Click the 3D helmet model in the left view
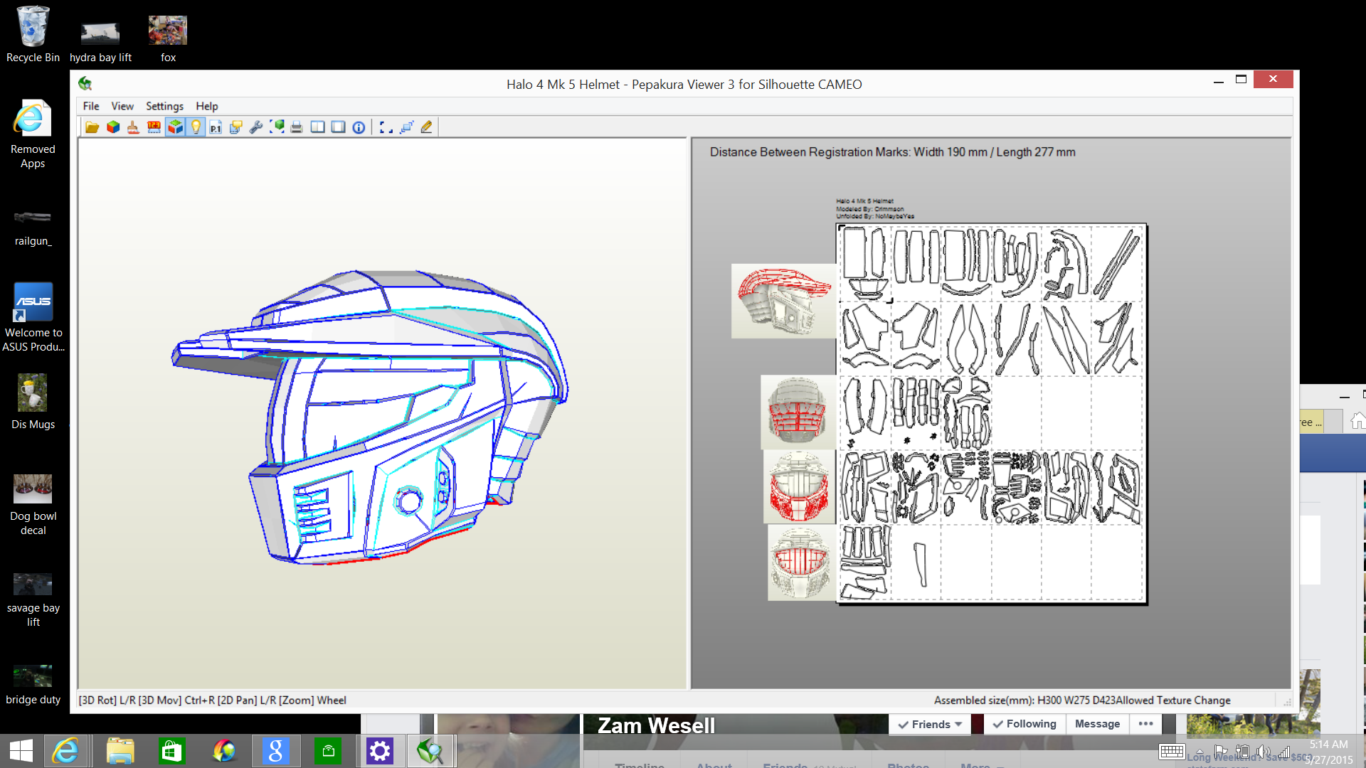Screen dimensions: 1366x768 [x=370, y=418]
